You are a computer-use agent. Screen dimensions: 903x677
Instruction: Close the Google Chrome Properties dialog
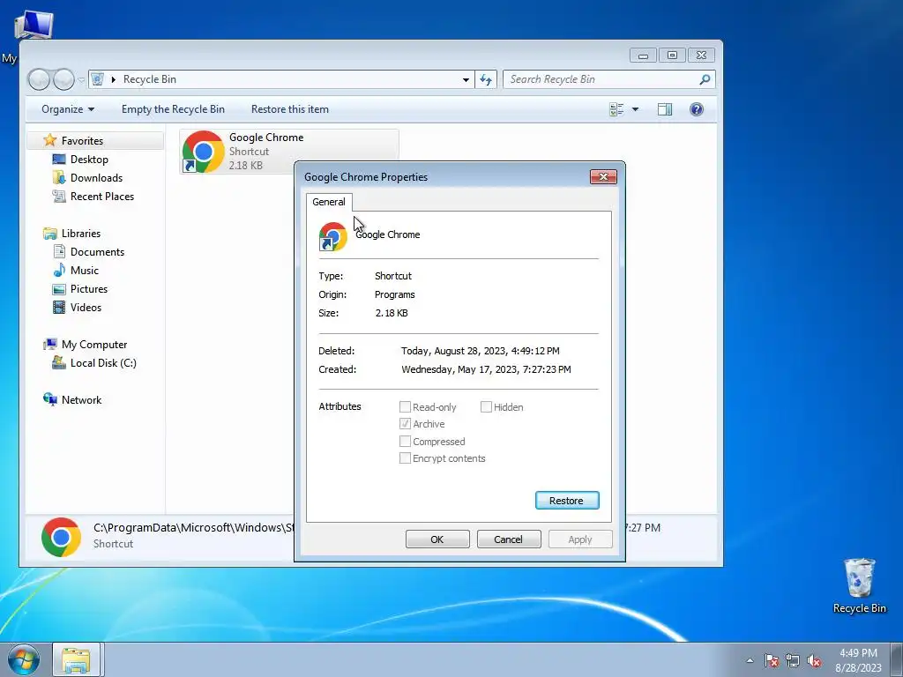pyautogui.click(x=603, y=176)
